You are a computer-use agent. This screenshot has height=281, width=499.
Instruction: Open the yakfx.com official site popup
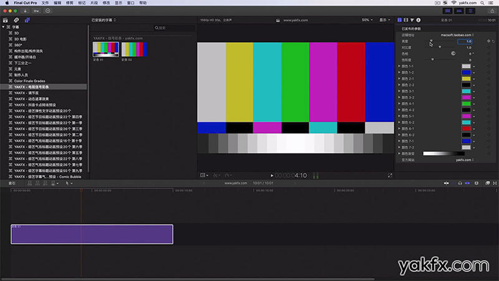pyautogui.click(x=465, y=160)
